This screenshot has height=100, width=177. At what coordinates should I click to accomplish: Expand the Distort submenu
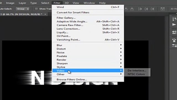[x=88, y=49]
